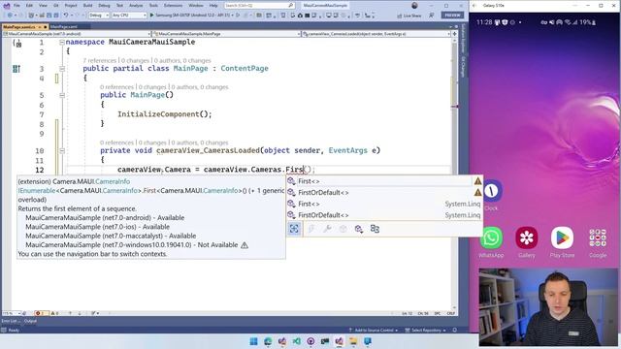Viewport: 621px width, 349px height.
Task: Click the class margin indicator on line 3
Action: click(16, 69)
